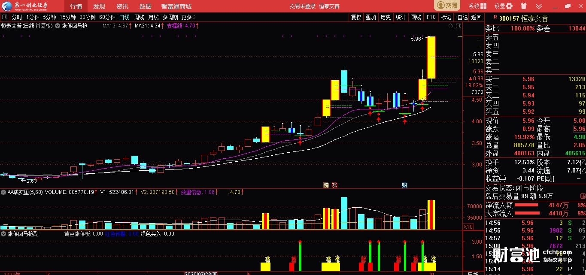Select 日线 daily chart period
The image size is (586, 275).
point(124,17)
